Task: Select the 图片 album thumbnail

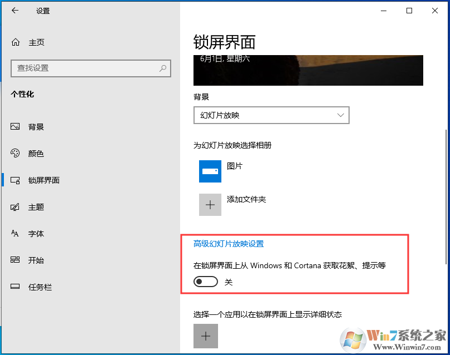Action: [x=210, y=171]
